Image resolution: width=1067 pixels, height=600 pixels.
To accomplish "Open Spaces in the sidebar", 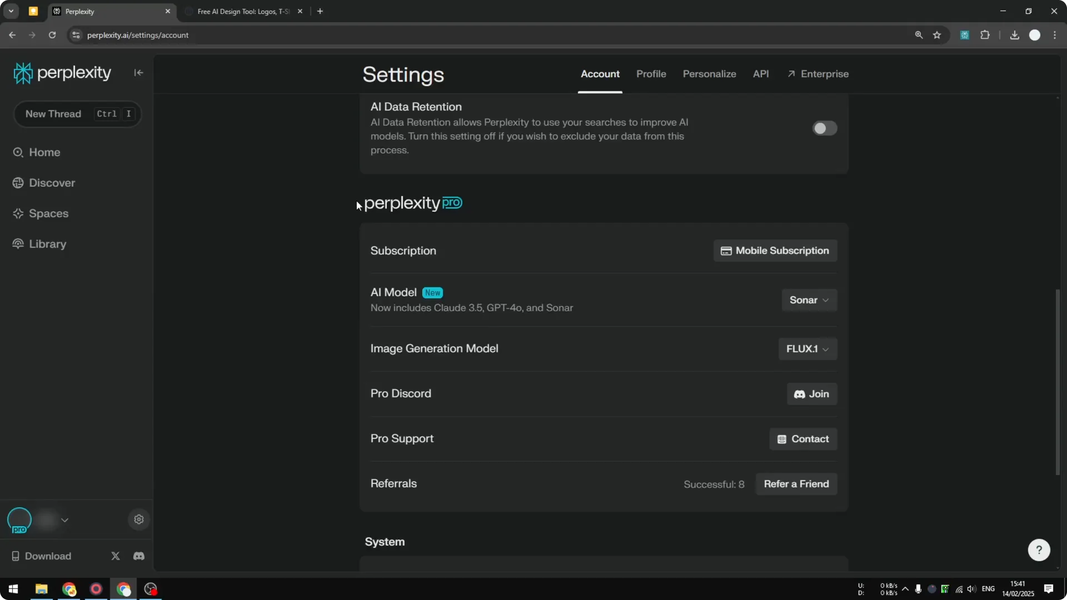I will 48,213.
